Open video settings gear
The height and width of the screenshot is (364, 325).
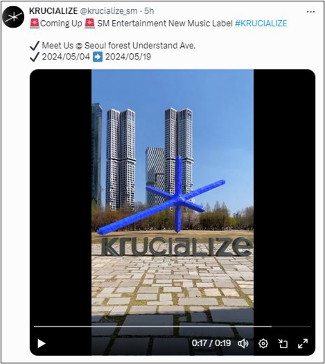tap(263, 343)
